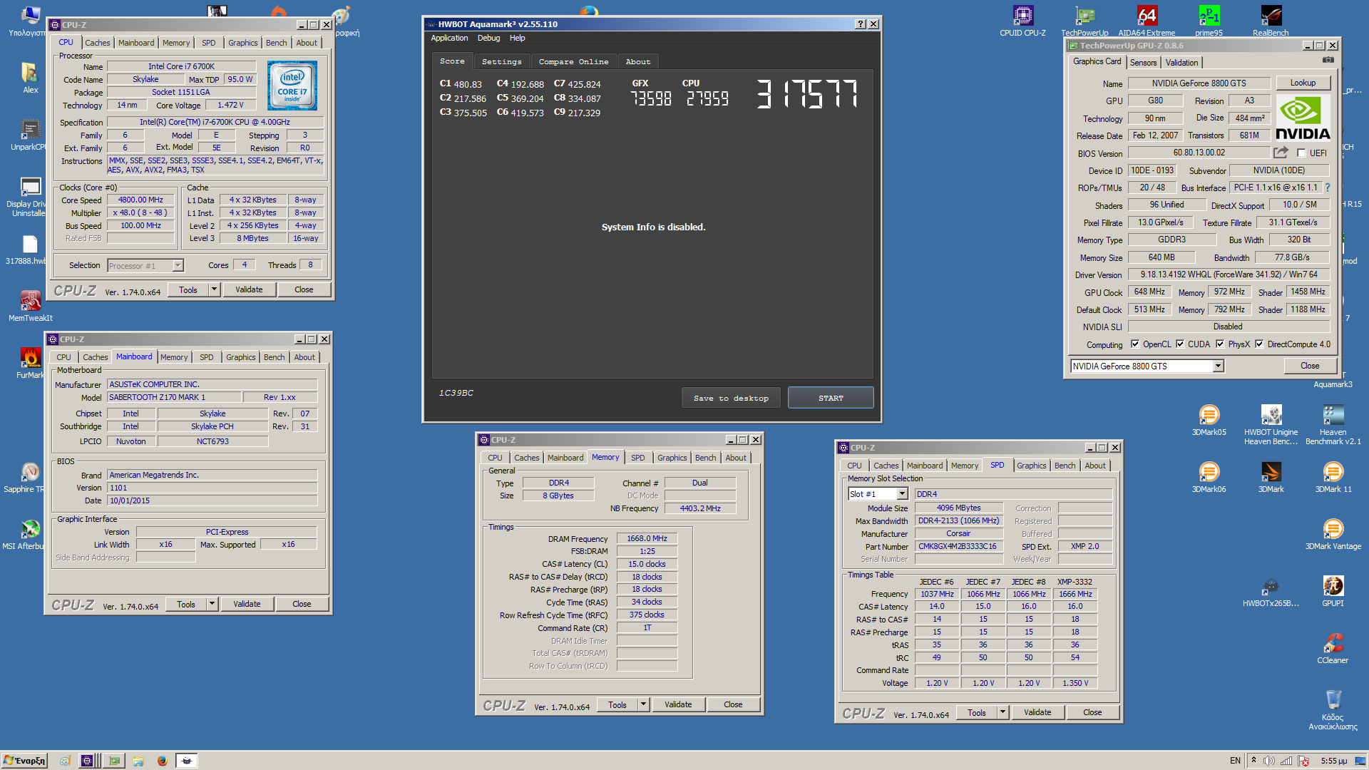The height and width of the screenshot is (770, 1369).
Task: Open the FurMark desktop icon
Action: [31, 363]
